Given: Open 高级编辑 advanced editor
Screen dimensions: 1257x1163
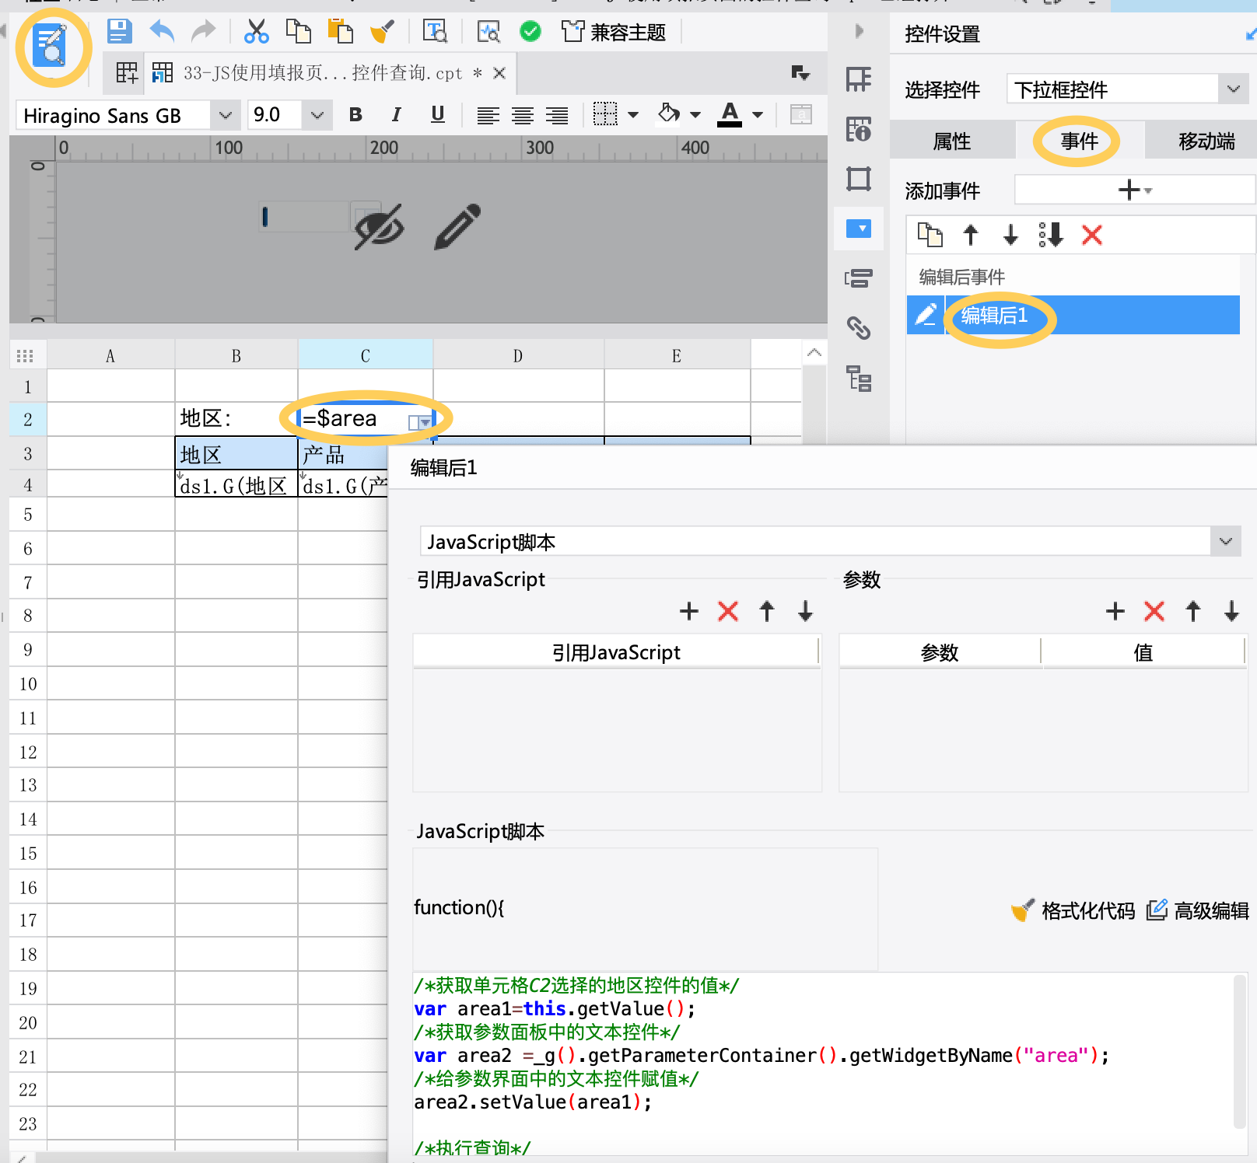Looking at the screenshot, I should (1198, 910).
